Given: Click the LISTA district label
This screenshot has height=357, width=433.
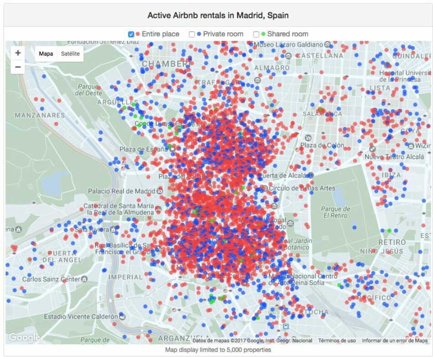Looking at the screenshot, I should 380,88.
